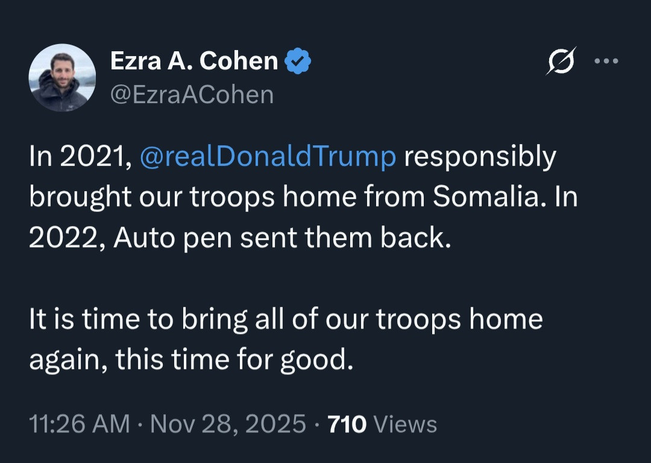Click the 710 view count number
Screen dimensions: 651x463
[x=347, y=424]
